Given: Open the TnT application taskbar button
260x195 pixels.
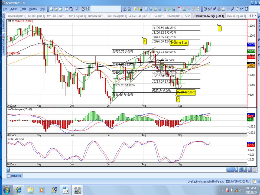Looking at the screenshot, I should click(77, 190).
